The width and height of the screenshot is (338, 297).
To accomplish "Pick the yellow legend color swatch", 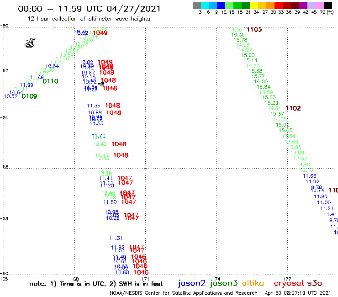I will pyautogui.click(x=254, y=5).
